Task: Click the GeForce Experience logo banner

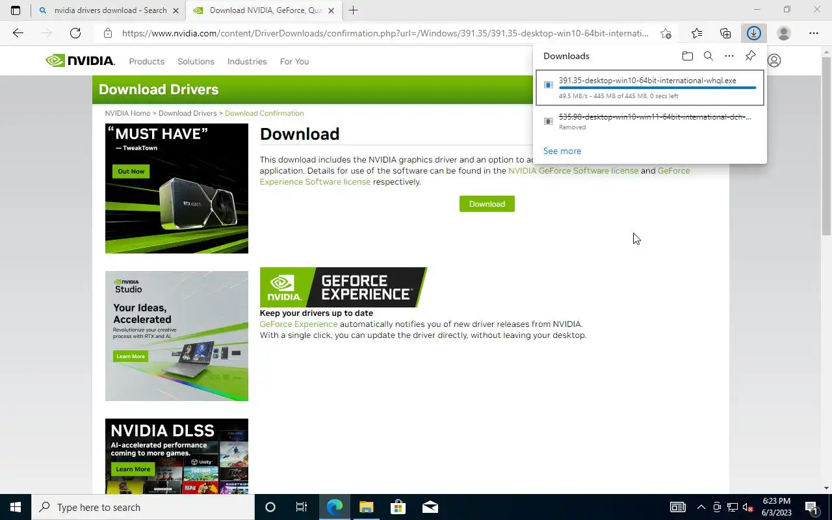Action: 343,287
